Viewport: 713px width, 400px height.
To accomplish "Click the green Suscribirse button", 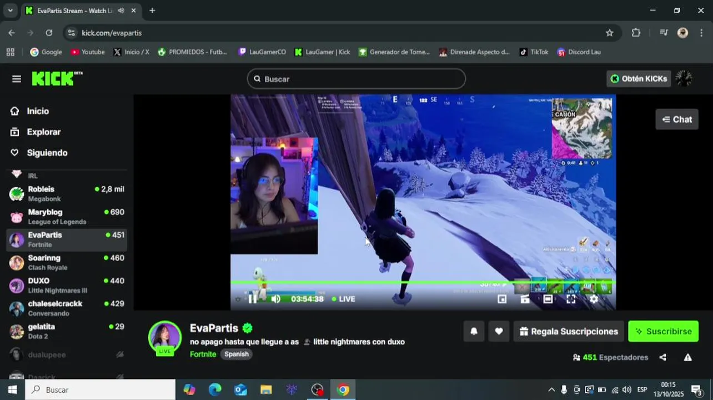I will click(x=663, y=331).
